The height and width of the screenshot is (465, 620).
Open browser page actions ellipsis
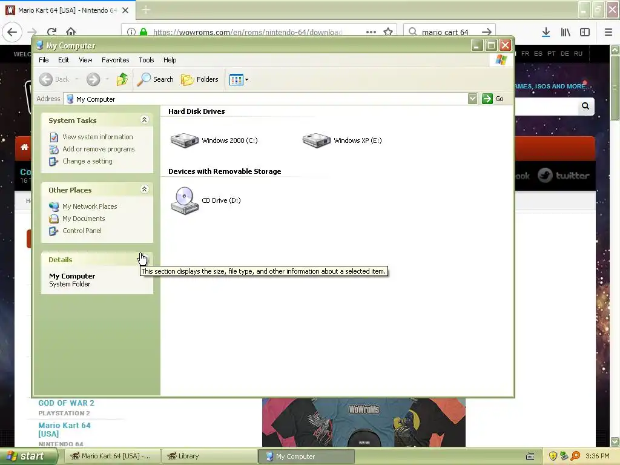pos(371,32)
